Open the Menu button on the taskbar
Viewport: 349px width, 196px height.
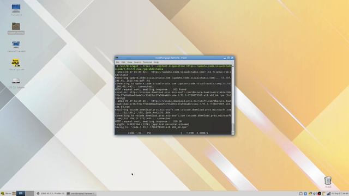5,194
